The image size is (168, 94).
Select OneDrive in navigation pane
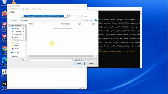tap(16, 52)
